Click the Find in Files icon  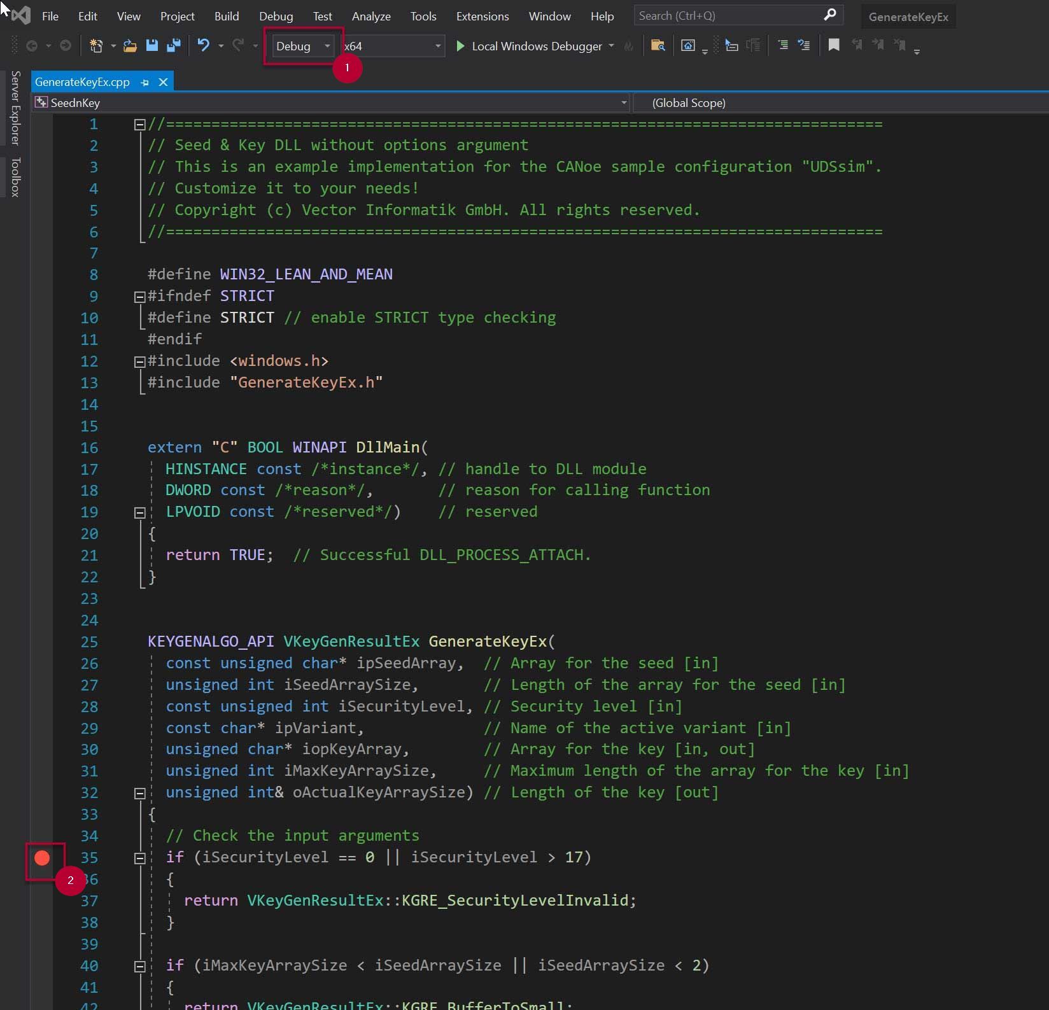tap(658, 46)
